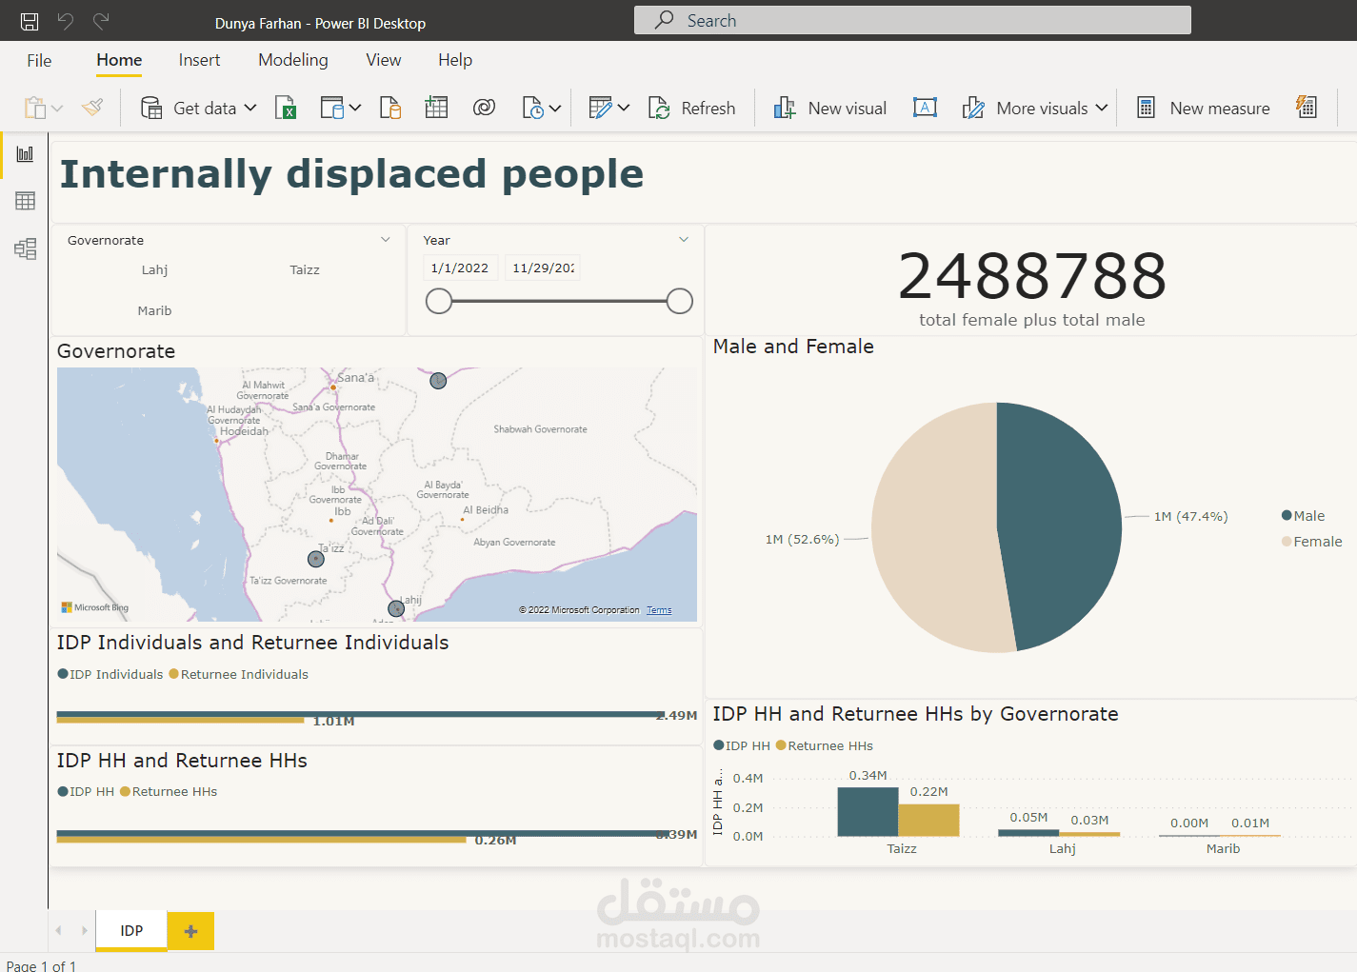Click the Terms link on map
The width and height of the screenshot is (1357, 972).
tap(659, 610)
